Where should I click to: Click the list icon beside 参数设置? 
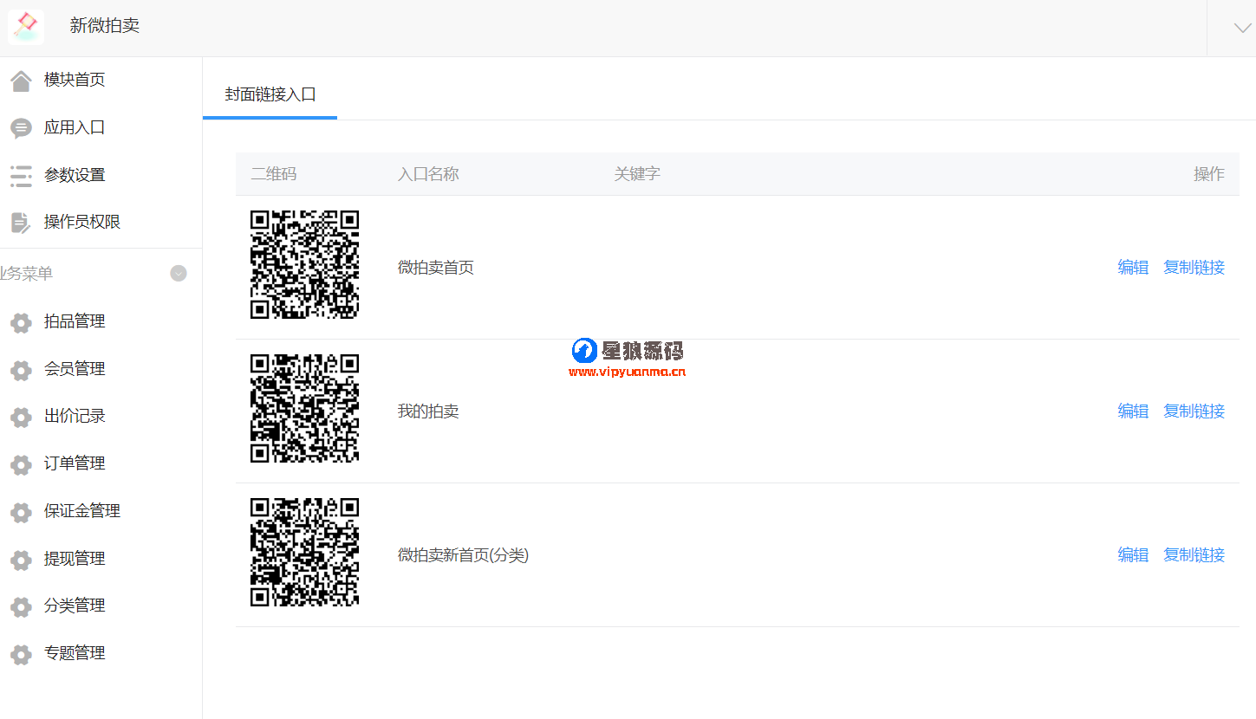click(21, 176)
